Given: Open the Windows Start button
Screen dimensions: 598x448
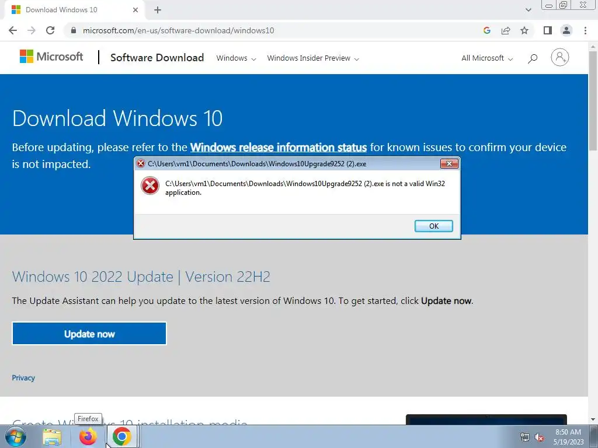Looking at the screenshot, I should (x=15, y=436).
